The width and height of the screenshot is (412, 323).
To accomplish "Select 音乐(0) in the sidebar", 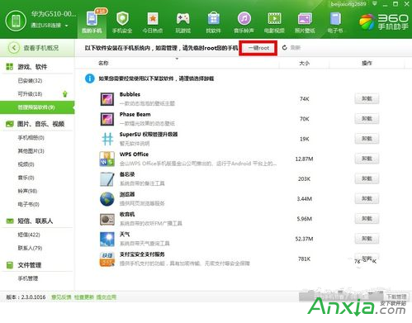I will click(x=26, y=178).
